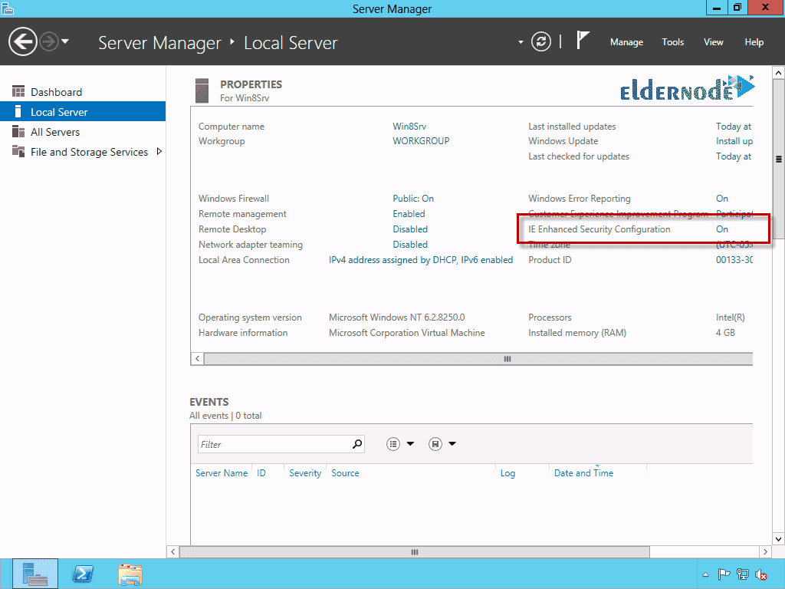
Task: Expand File and Storage Services arrow
Action: (159, 151)
